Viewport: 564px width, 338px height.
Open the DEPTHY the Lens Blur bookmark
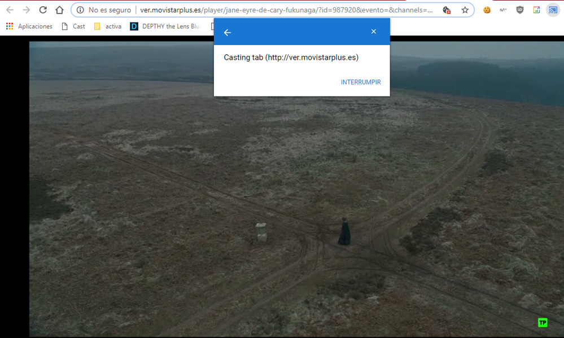click(165, 26)
